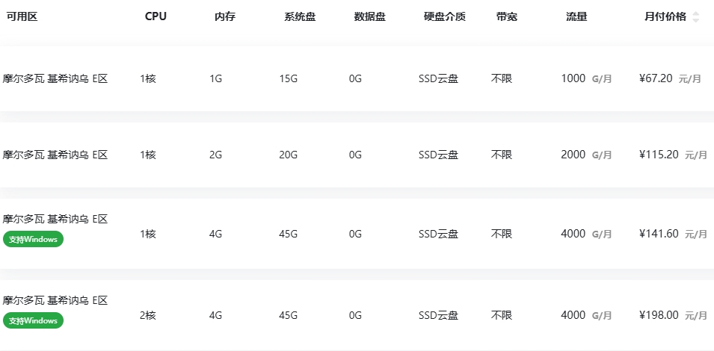
Task: Select the 1核 1G 15G plan's zone name
Action: tap(55, 78)
